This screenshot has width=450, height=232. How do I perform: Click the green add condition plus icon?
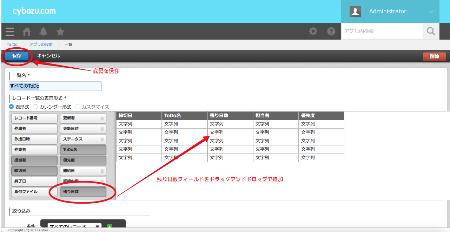(x=110, y=227)
